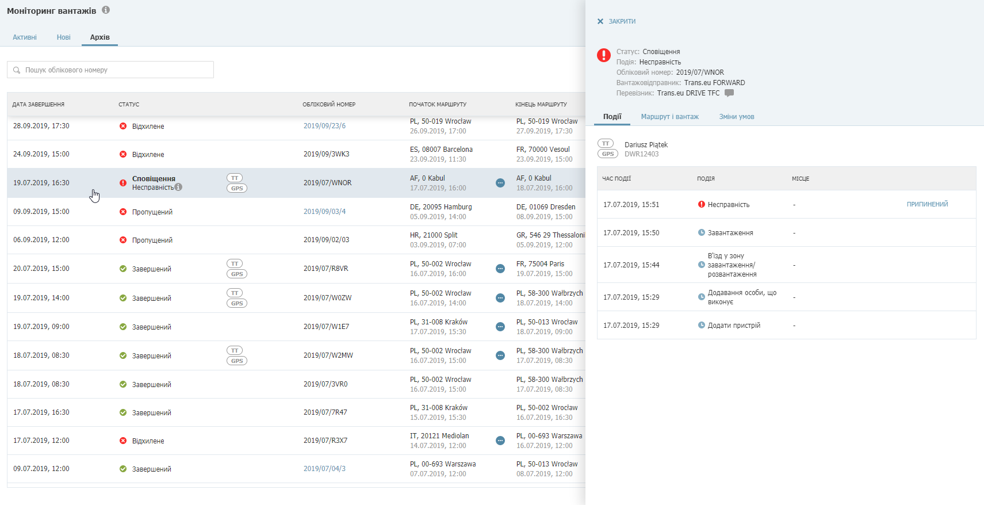Click the GPS badge in row 2019/07/WNOR
The height and width of the screenshot is (505, 984).
click(237, 188)
